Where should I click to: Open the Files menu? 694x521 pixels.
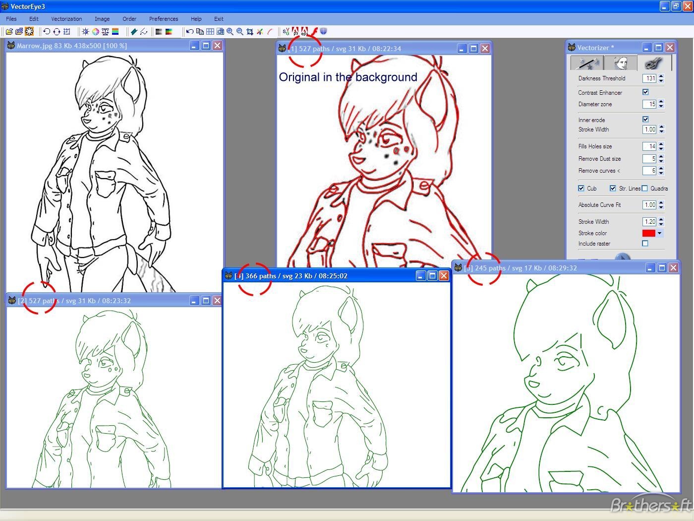click(11, 19)
